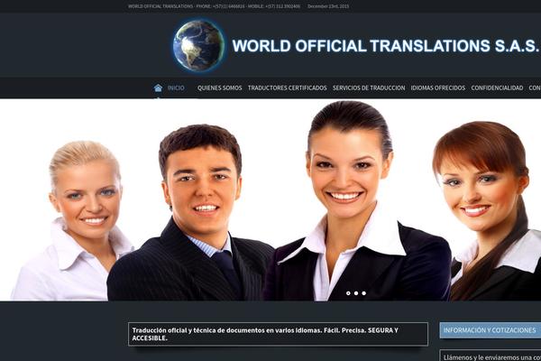Screen dimensions: 541x361
Task: Open the CONFIDENCIALIDAD page
Action: (x=497, y=88)
